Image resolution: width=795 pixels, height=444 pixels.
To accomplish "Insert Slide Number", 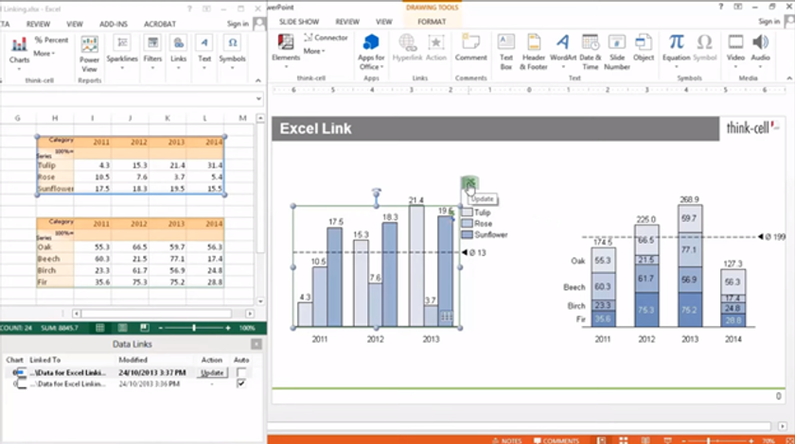I will pyautogui.click(x=617, y=52).
